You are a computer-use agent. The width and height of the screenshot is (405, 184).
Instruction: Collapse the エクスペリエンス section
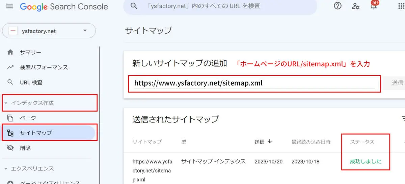[29, 168]
